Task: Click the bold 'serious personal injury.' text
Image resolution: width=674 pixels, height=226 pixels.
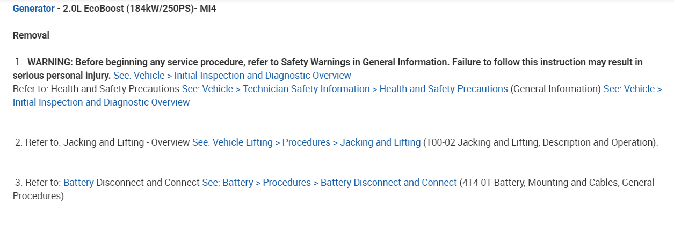Action: 61,76
